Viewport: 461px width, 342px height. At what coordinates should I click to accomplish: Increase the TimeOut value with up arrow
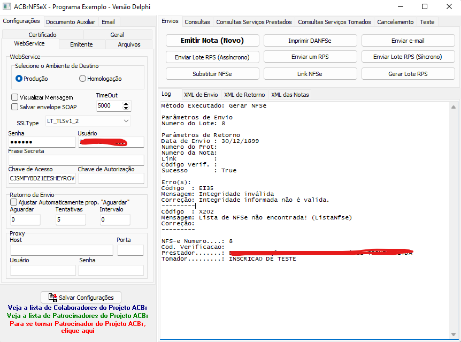tap(126, 104)
